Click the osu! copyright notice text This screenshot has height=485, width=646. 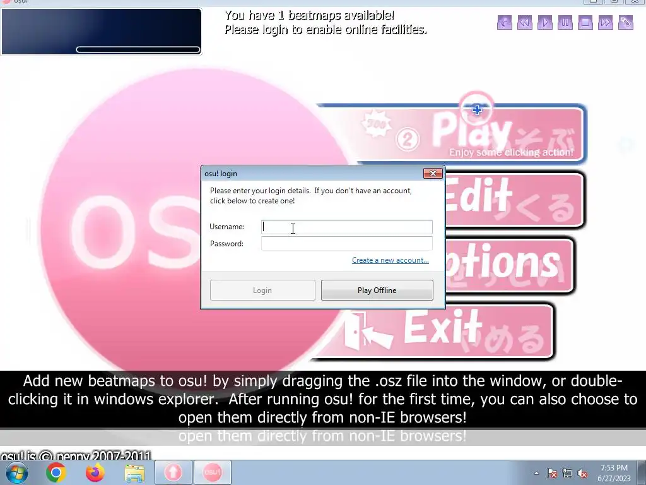point(76,456)
